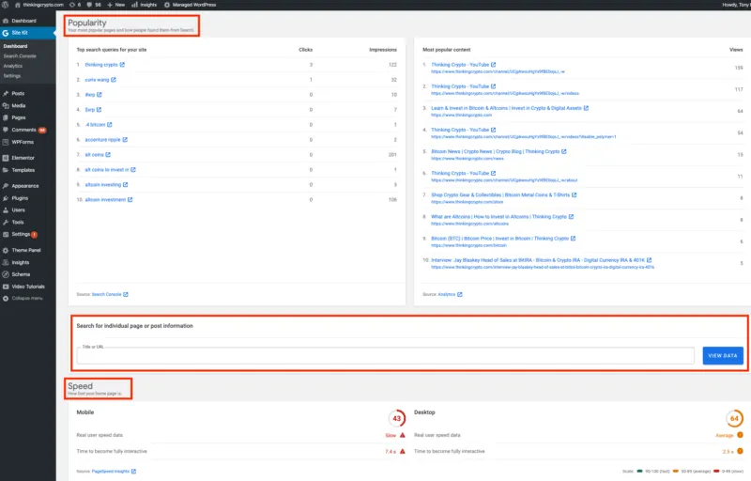751x481 pixels.
Task: Click the WordPress logo in admin bar
Action: pos(6,5)
